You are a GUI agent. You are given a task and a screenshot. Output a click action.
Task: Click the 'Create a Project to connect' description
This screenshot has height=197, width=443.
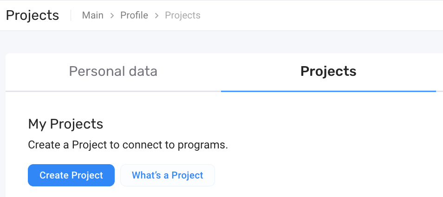coord(128,145)
